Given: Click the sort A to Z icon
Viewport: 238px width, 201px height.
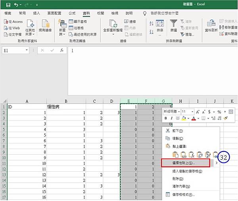Looking at the screenshot, I should click(152, 23).
